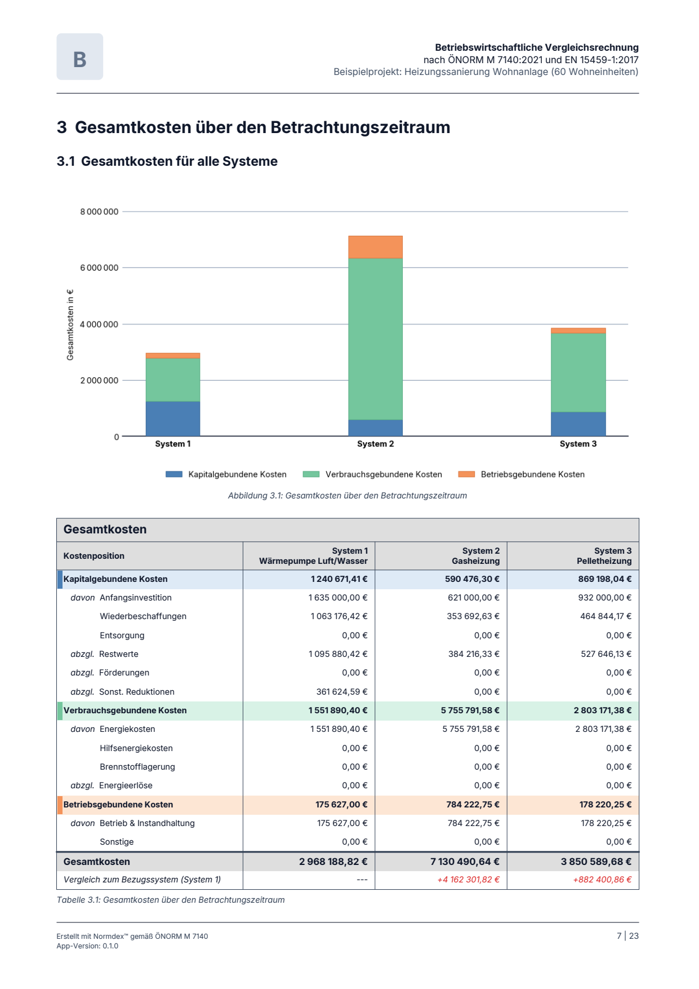Viewport: 699px width, 989px height.
Task: Click System 1 Wärmepumpe Luft/Wasser column header
Action: 309,556
